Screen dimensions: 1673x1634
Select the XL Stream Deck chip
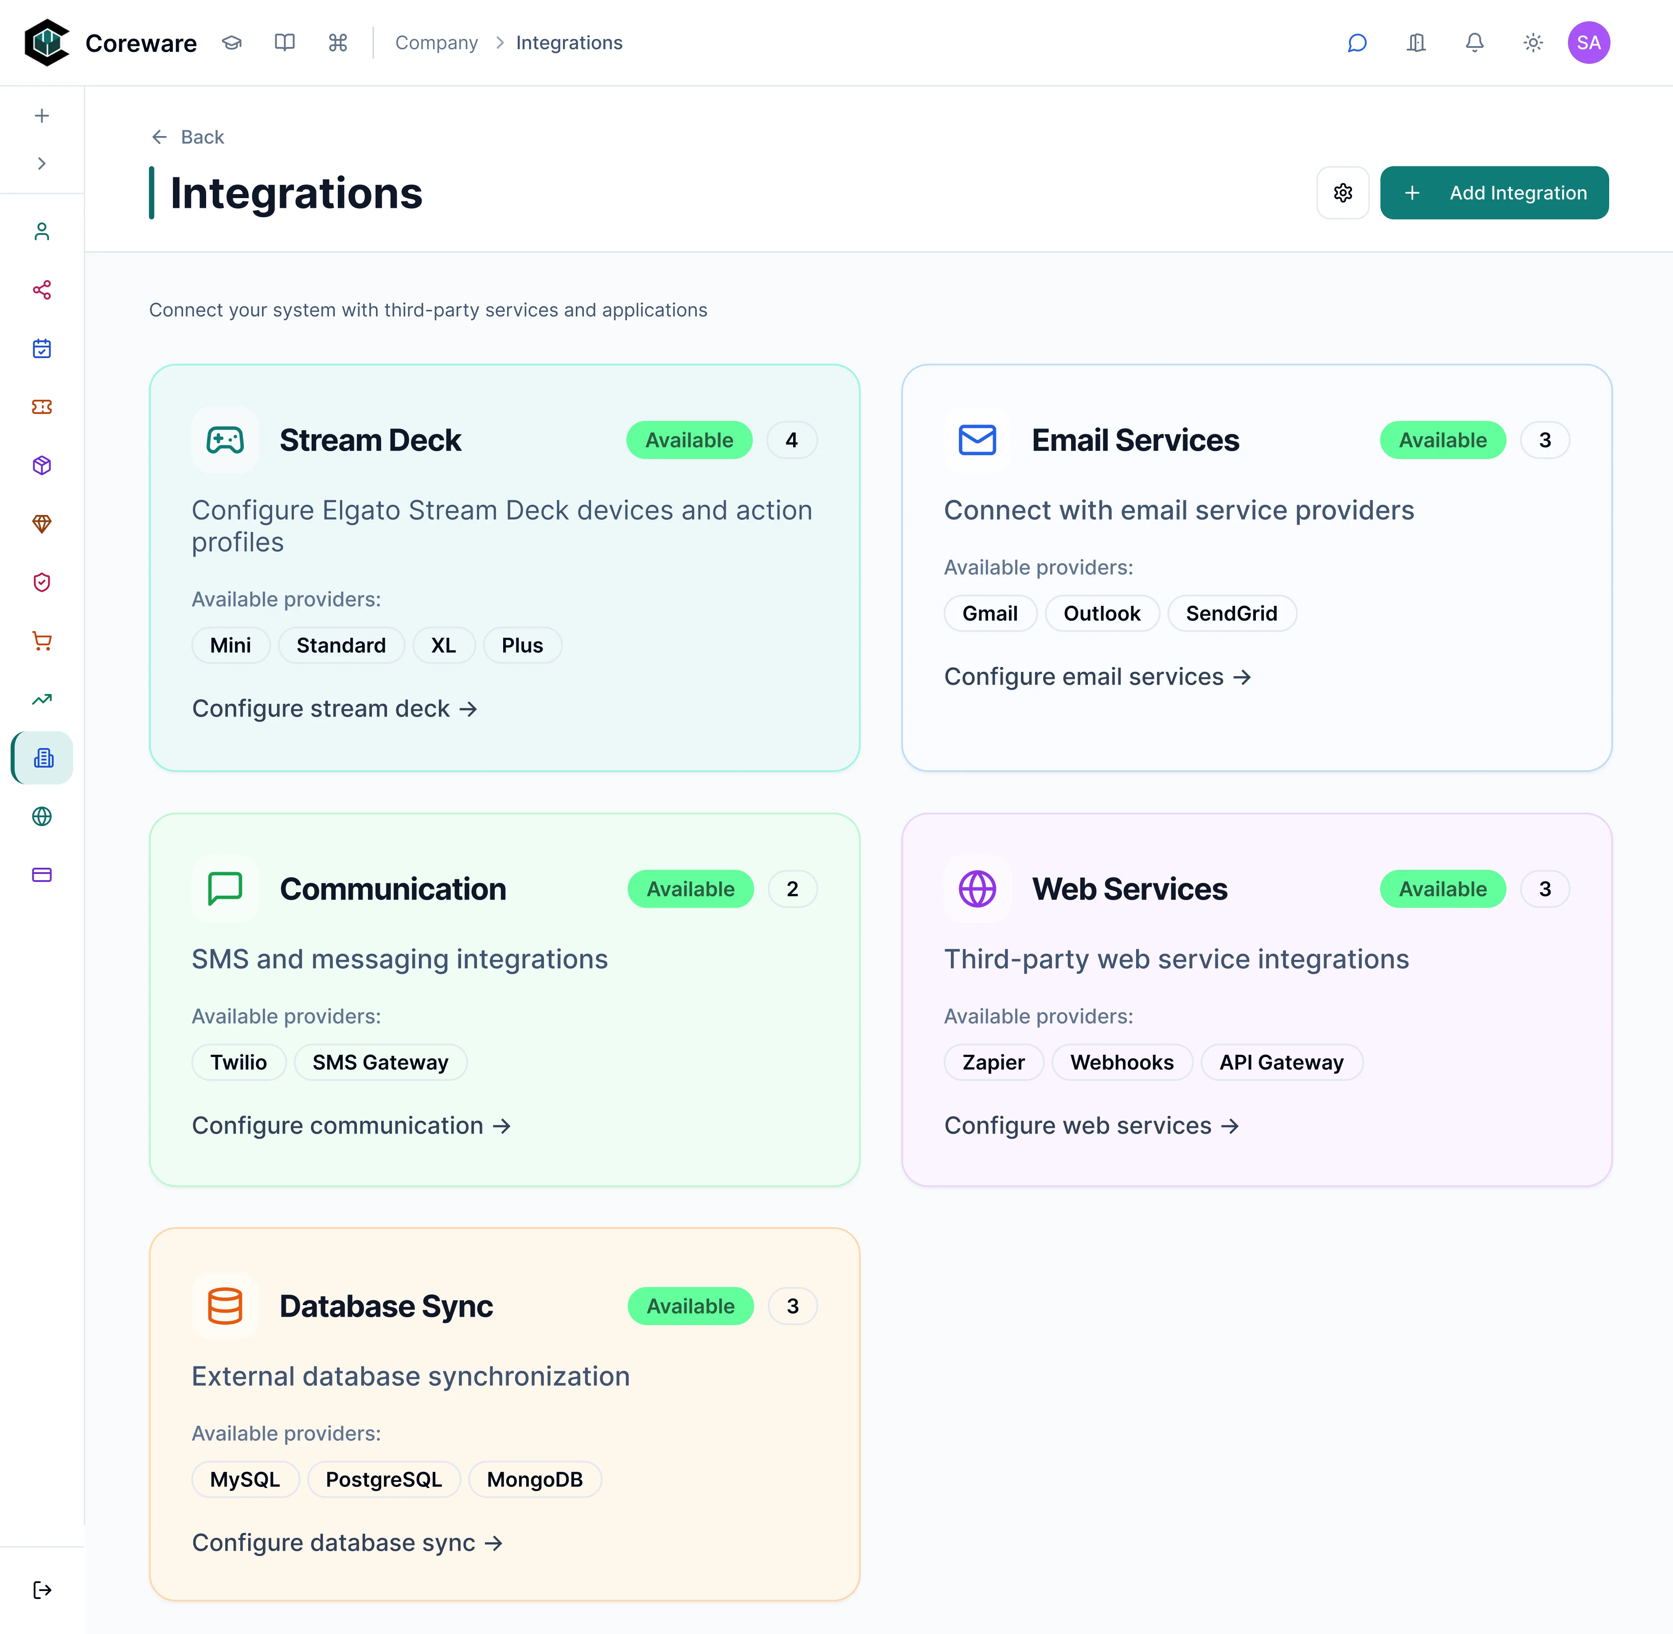(x=444, y=645)
